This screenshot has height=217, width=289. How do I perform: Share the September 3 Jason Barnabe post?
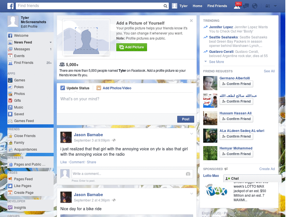tap(91, 162)
